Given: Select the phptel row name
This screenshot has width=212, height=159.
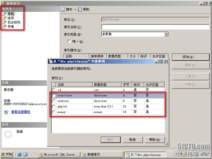Looking at the screenshot, I should (62, 107).
